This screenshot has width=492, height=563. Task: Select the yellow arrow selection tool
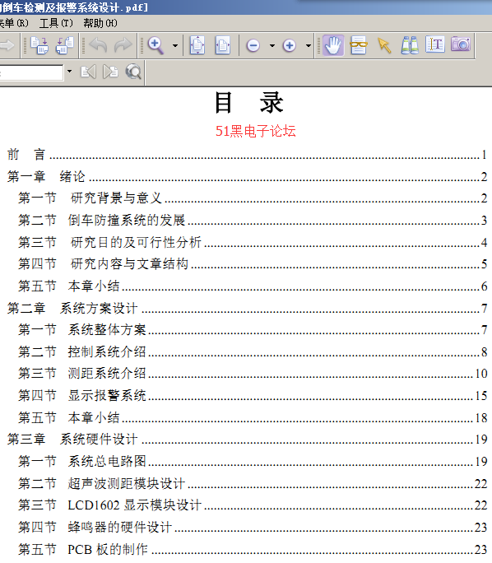point(384,45)
